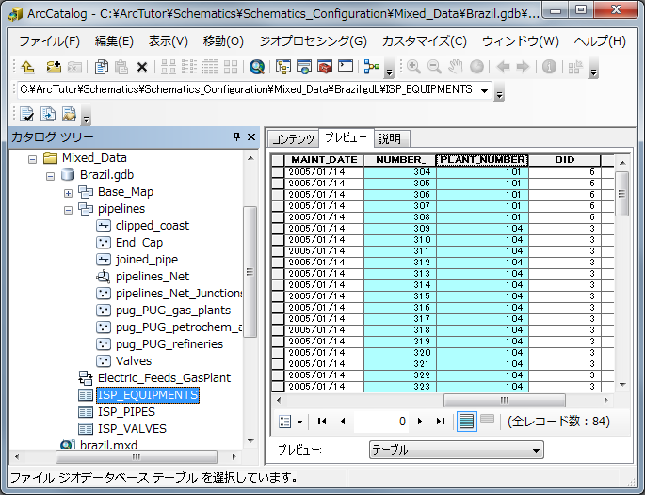Switch to Large Icons view

coord(169,67)
